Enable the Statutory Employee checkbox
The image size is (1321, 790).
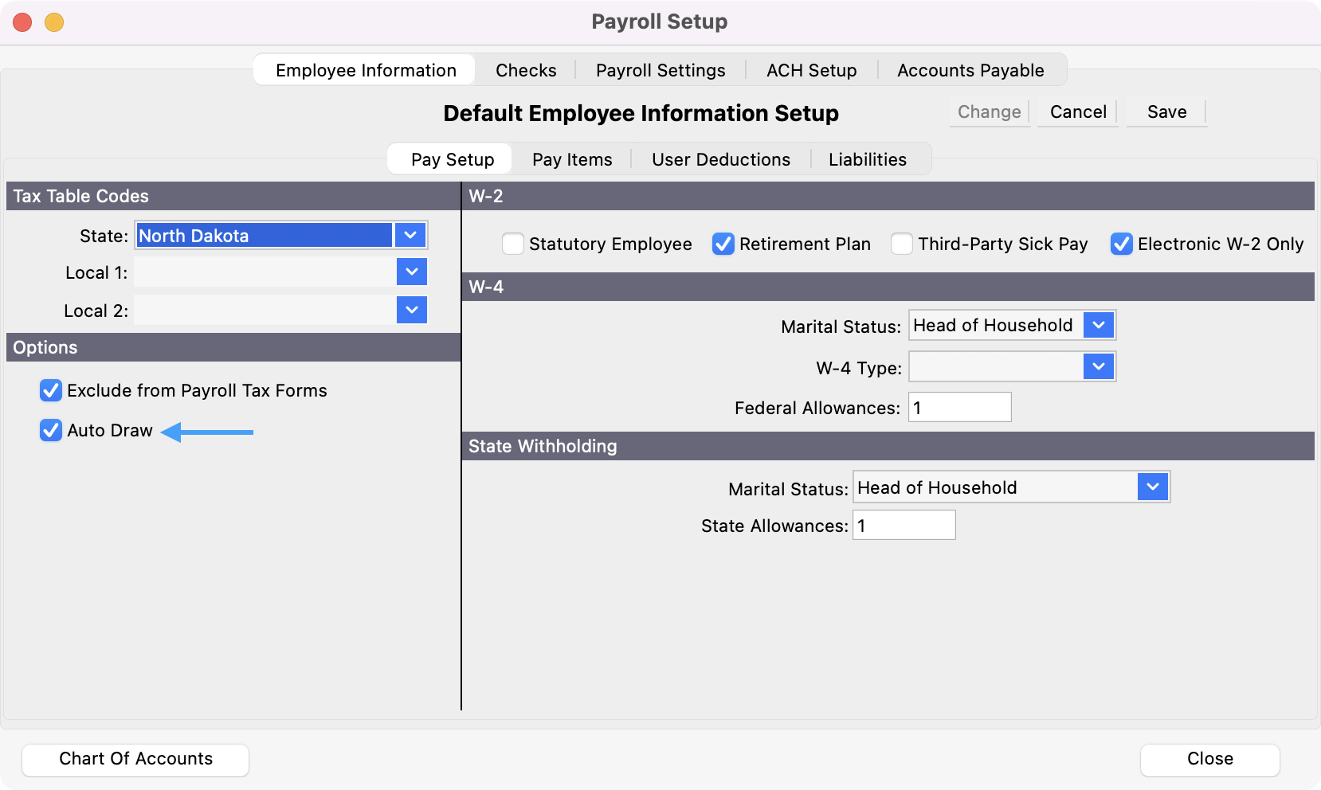(513, 244)
